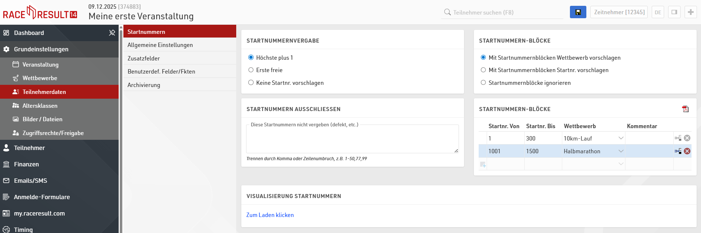Click the Zeitnehmer [12345] button

tap(619, 12)
